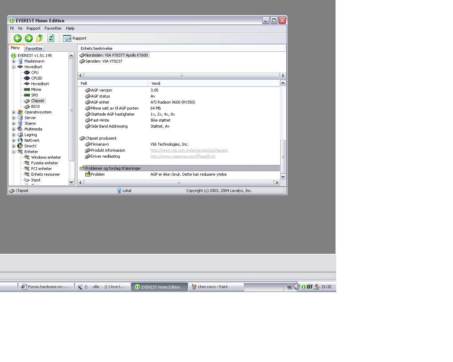453x362 pixels.
Task: Click details pane scroll down arrow
Action: click(283, 176)
